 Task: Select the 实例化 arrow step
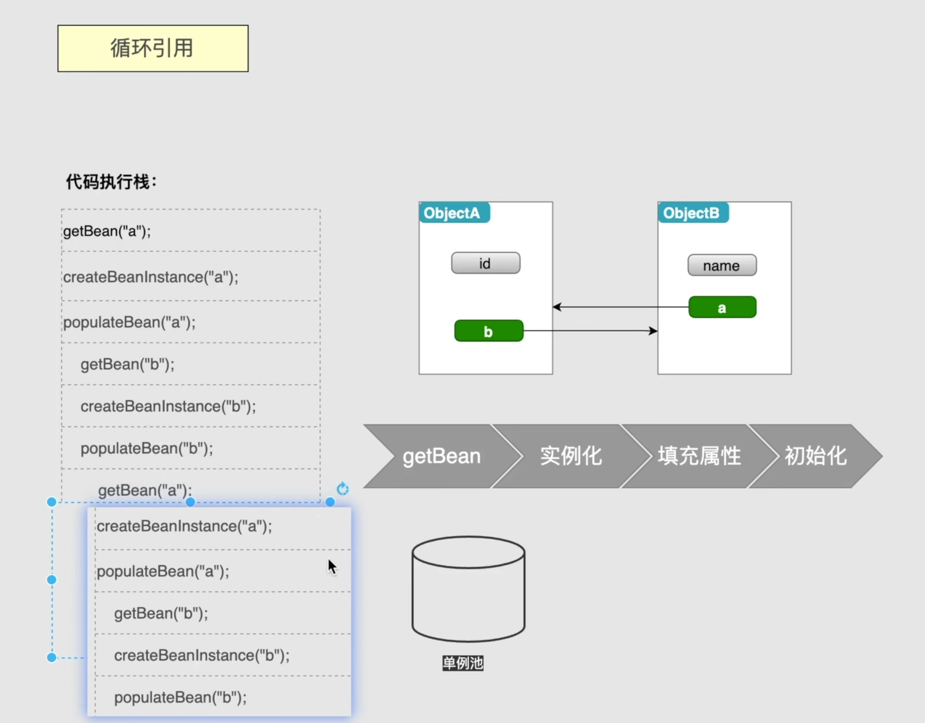pos(571,456)
